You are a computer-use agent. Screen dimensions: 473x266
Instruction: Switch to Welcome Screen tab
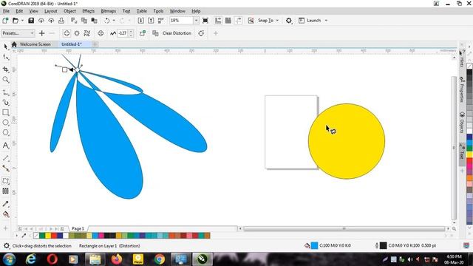[35, 44]
